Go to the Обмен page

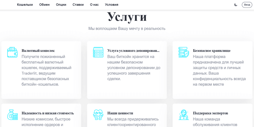tap(45, 5)
